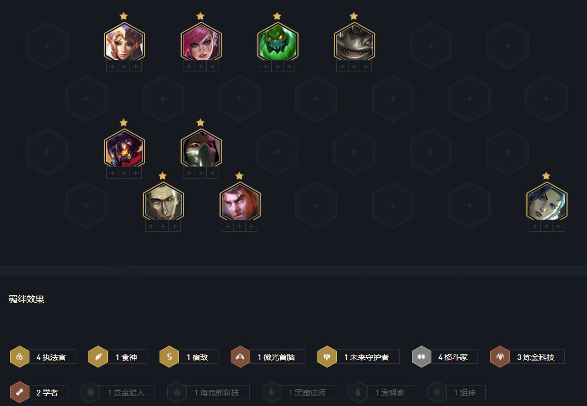Select the green Zac champion hexagon
Image resolution: width=587 pixels, height=406 pixels.
[277, 42]
